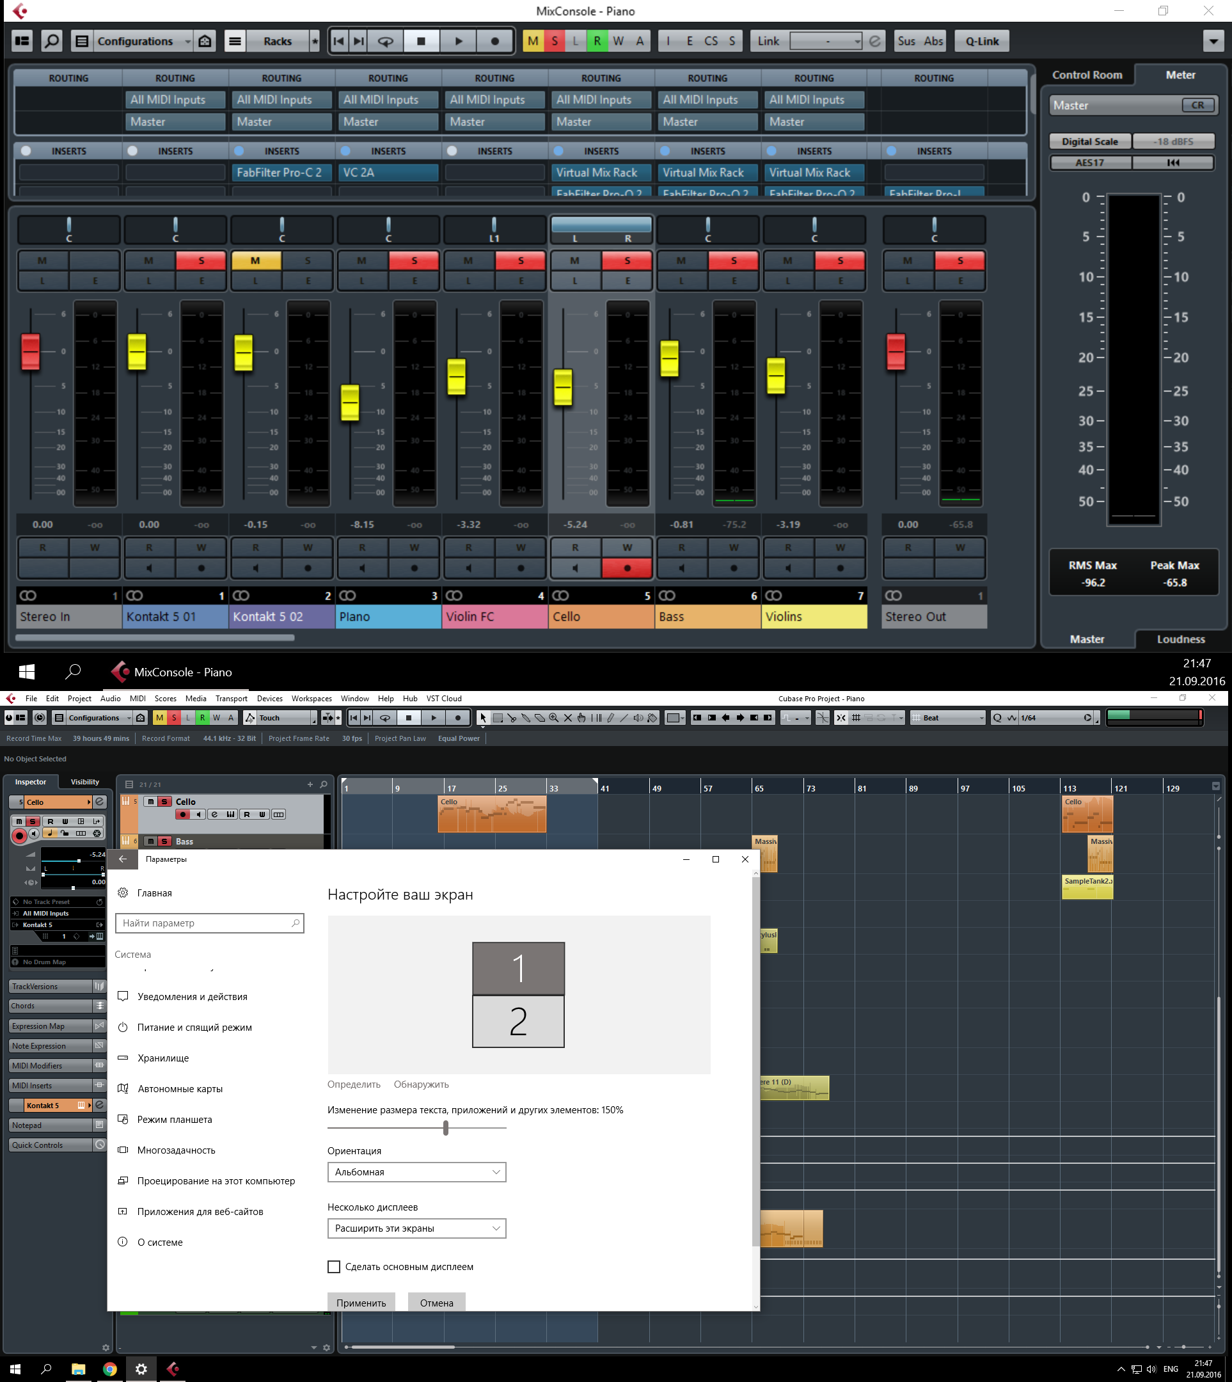Expand the 'Расширить эти экраны' dropdown
The height and width of the screenshot is (1382, 1232).
click(x=416, y=1228)
